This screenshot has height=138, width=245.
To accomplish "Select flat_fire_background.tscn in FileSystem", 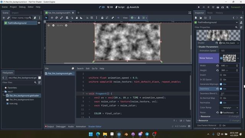I will coord(21,100).
